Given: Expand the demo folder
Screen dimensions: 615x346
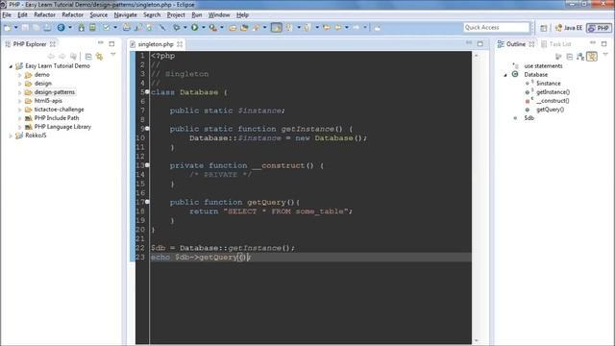Looking at the screenshot, I should [19, 75].
